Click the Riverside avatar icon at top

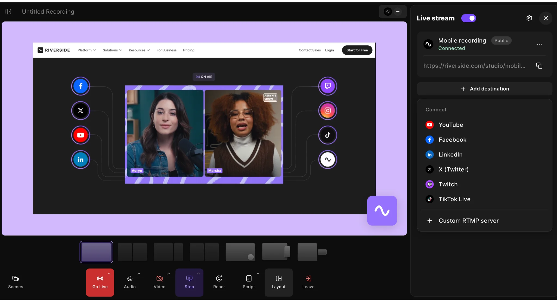[x=388, y=11]
